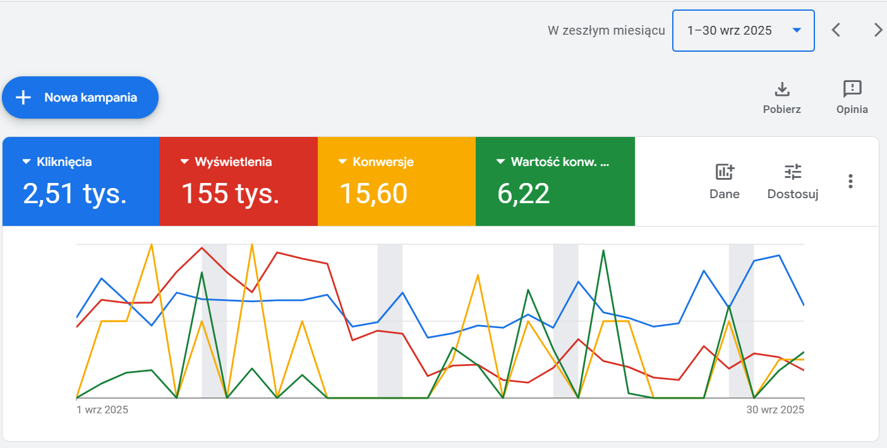Select the yellow Konwersje 15,60 tile
The image size is (887, 448).
[x=397, y=181]
